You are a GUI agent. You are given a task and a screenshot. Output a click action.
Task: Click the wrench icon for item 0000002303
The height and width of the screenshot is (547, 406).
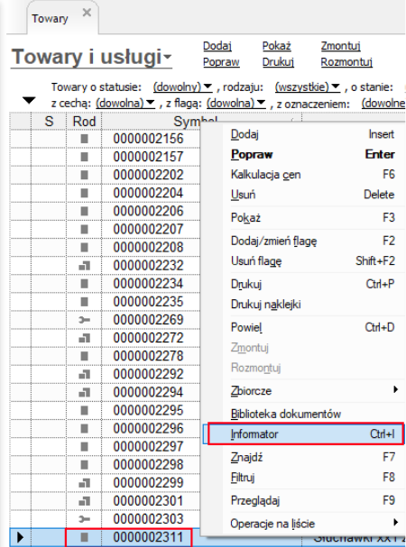click(x=84, y=519)
